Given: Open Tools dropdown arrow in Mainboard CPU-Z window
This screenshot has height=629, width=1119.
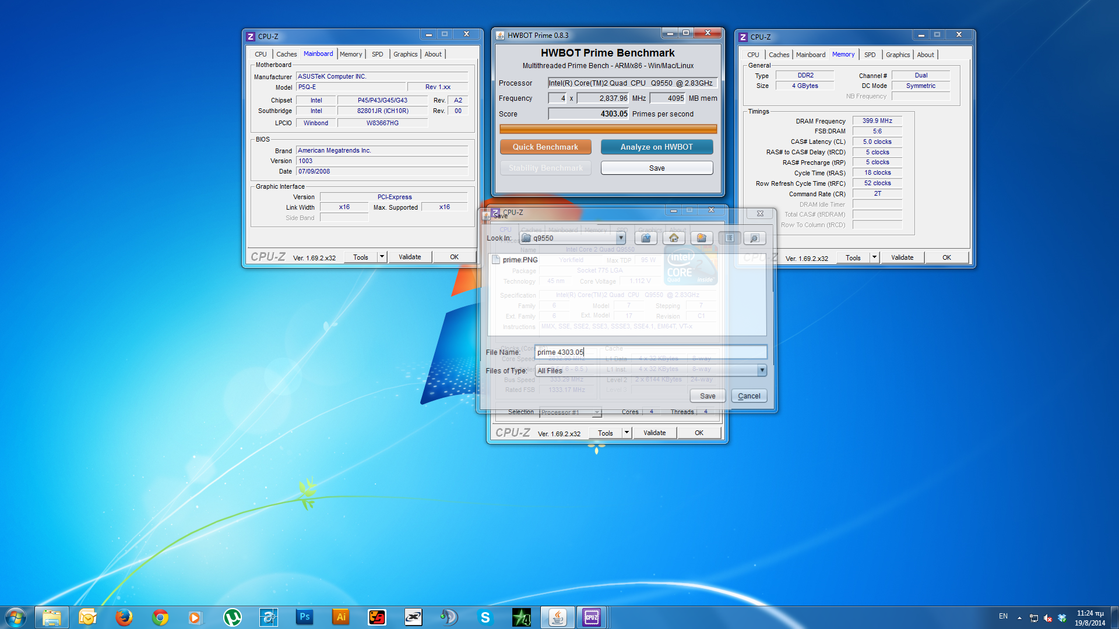Looking at the screenshot, I should [x=382, y=257].
